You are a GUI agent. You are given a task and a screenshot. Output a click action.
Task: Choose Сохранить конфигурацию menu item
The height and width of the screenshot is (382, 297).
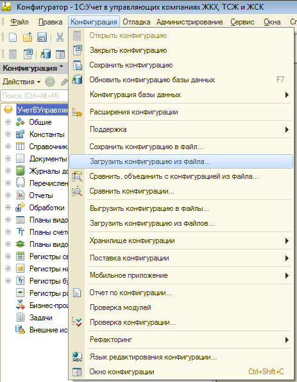tap(181, 65)
